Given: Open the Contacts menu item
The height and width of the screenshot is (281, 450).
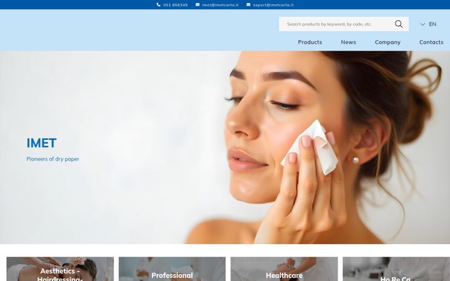Looking at the screenshot, I should (x=431, y=42).
